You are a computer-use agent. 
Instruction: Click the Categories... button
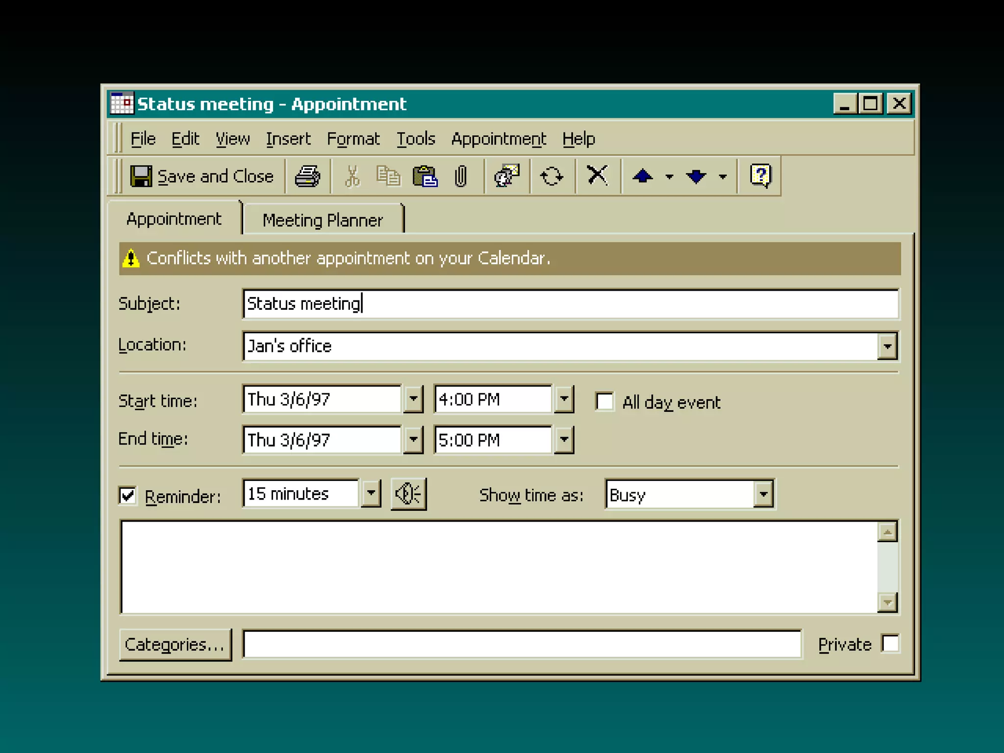(175, 645)
